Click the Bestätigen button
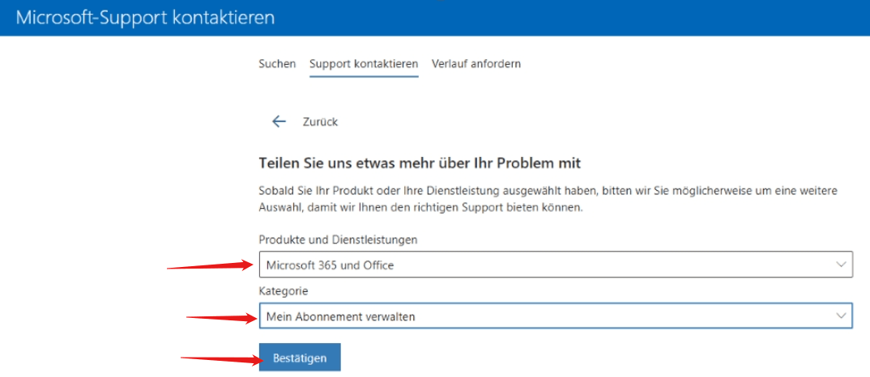 [300, 358]
